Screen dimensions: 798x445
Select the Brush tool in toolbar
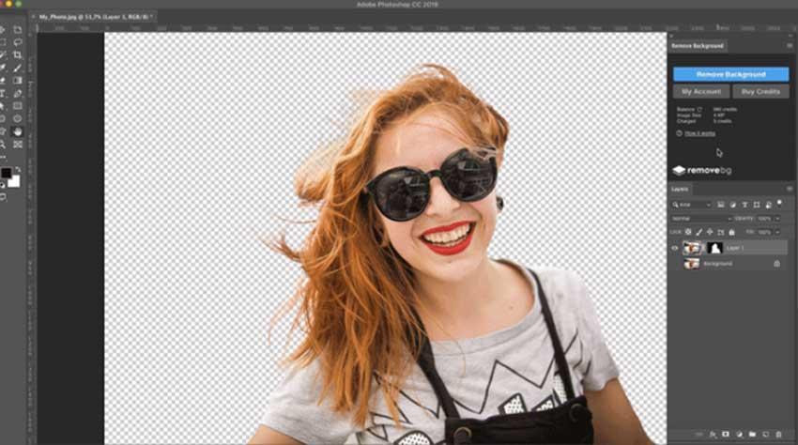[x=17, y=68]
